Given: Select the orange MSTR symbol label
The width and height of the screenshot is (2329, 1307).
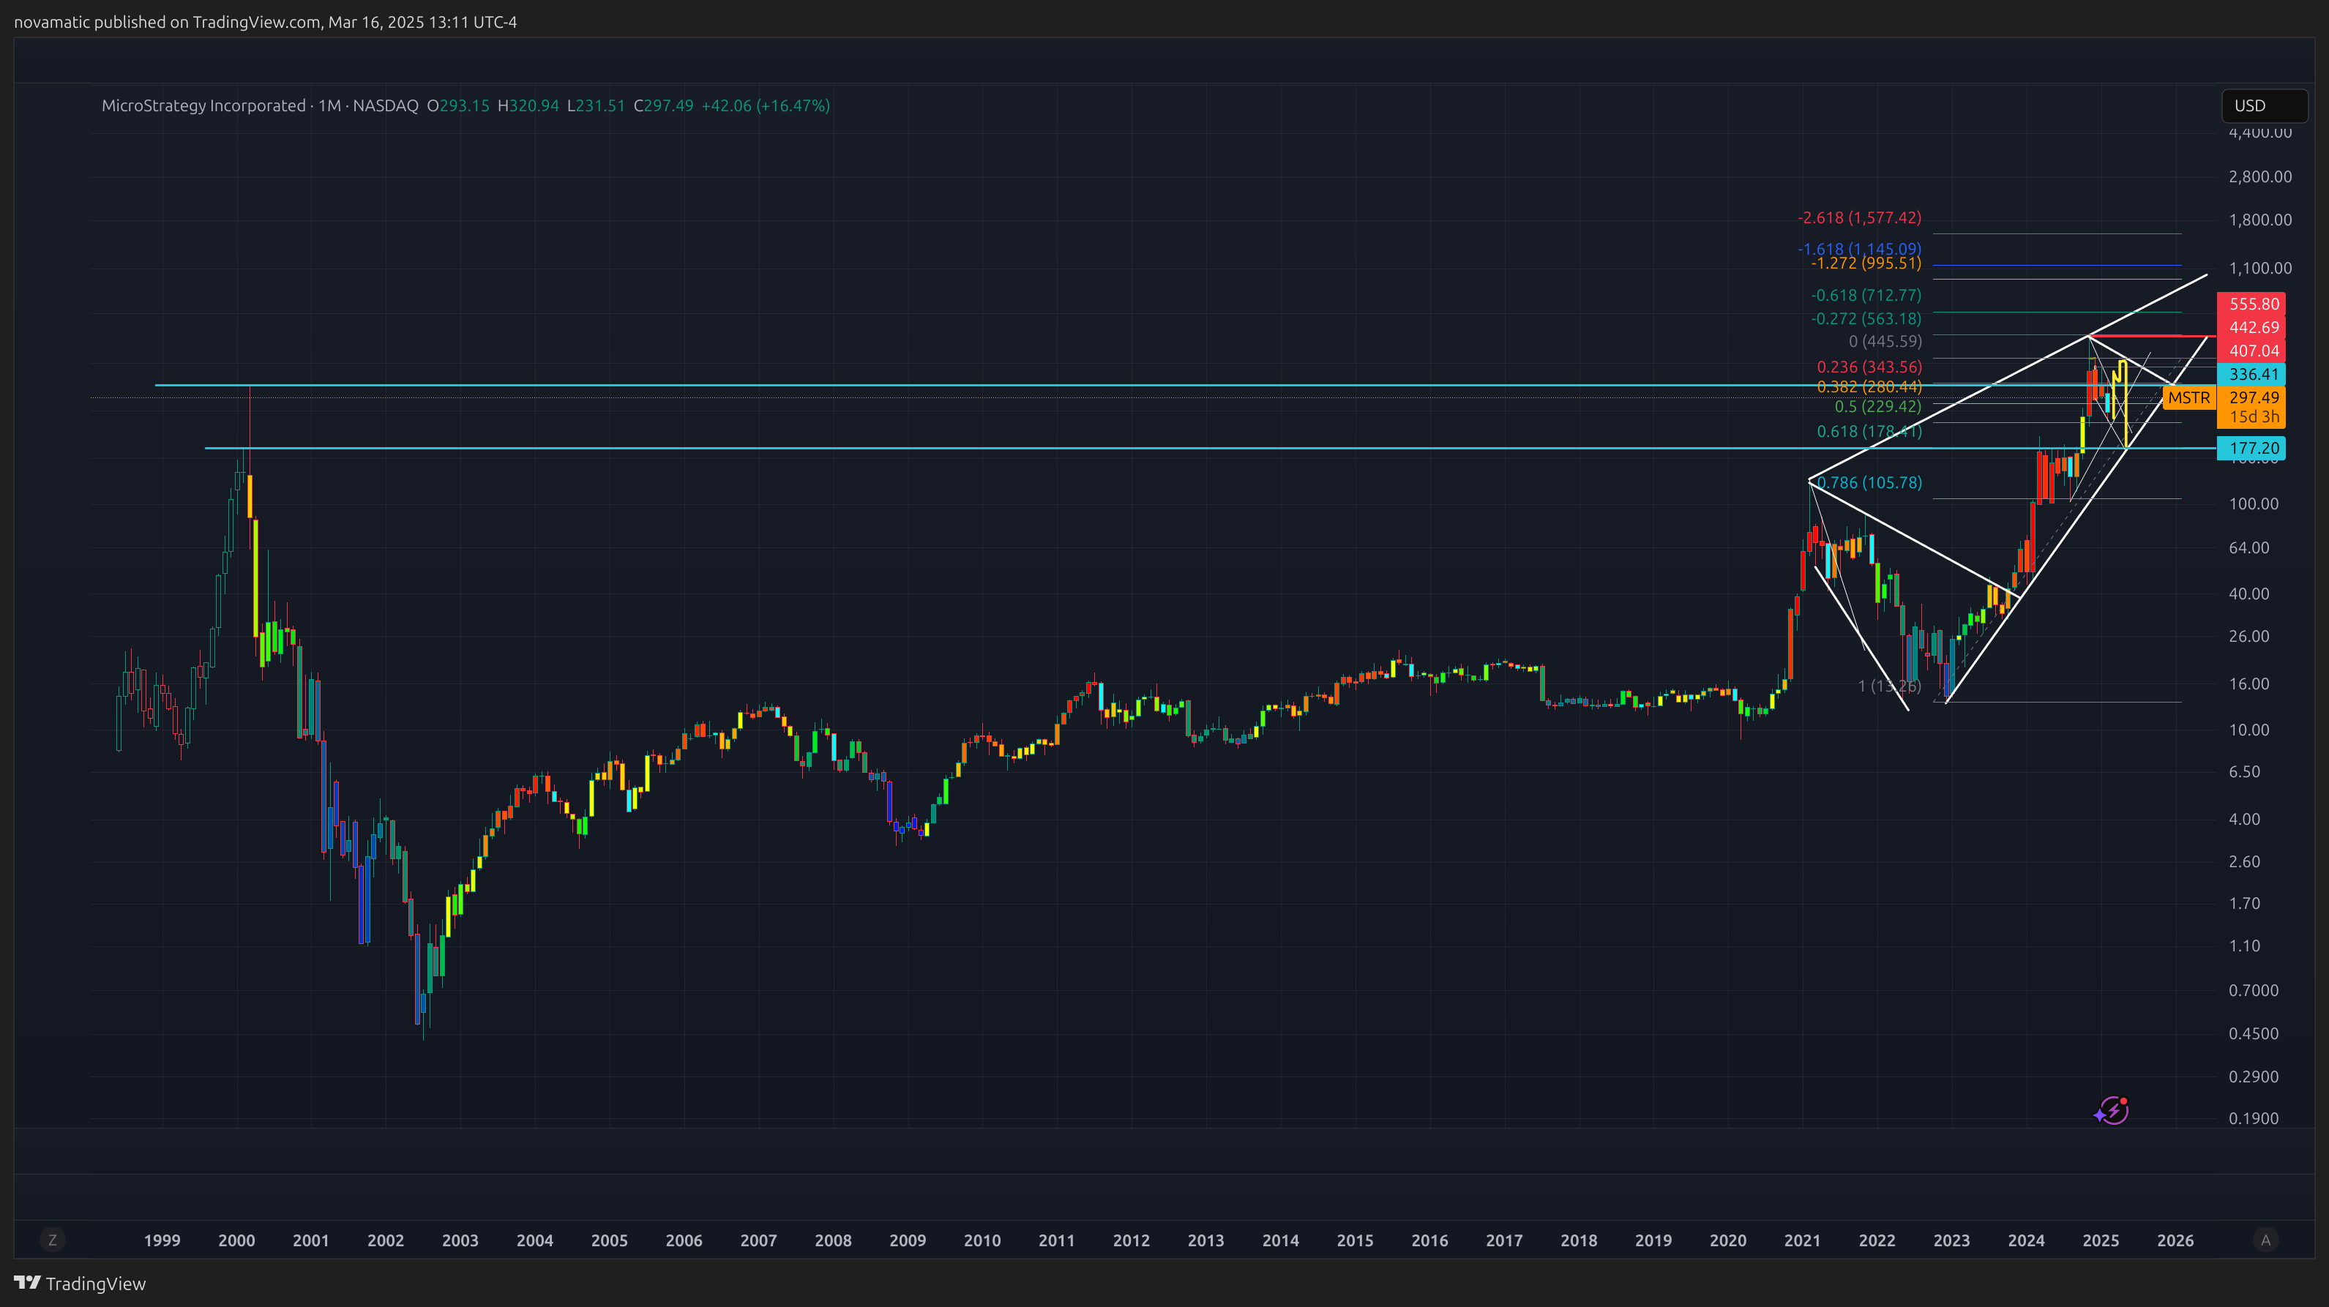Looking at the screenshot, I should coord(2189,397).
